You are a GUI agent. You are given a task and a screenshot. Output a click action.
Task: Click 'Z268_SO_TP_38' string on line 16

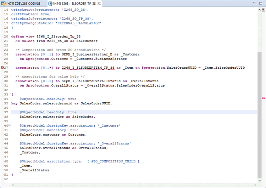[76, 19]
